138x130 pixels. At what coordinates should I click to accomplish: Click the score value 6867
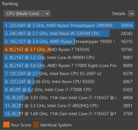coord(128,82)
